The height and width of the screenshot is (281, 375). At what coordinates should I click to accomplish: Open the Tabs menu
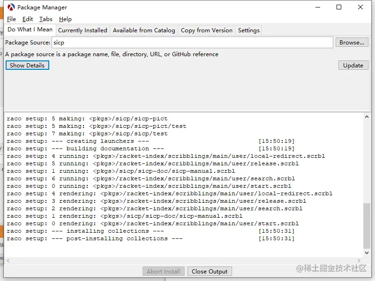[45, 19]
